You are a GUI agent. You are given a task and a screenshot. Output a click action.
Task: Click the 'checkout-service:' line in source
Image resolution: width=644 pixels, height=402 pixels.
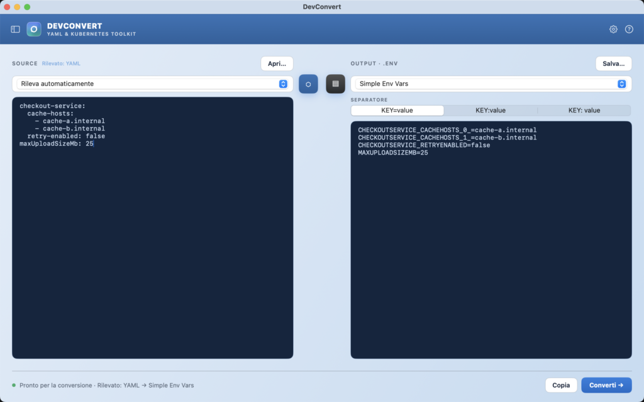53,106
